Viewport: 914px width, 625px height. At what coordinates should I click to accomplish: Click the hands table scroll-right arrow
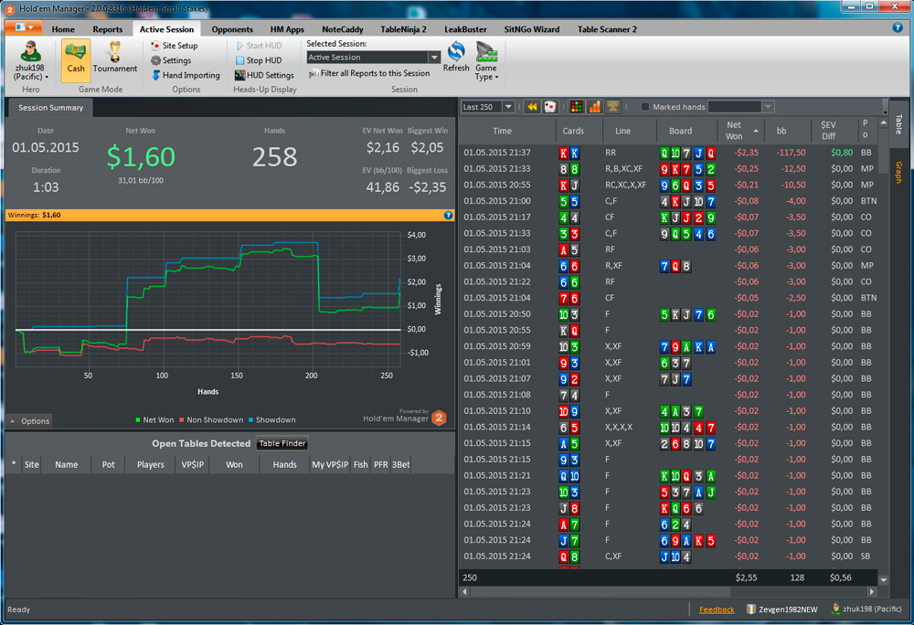[x=872, y=592]
